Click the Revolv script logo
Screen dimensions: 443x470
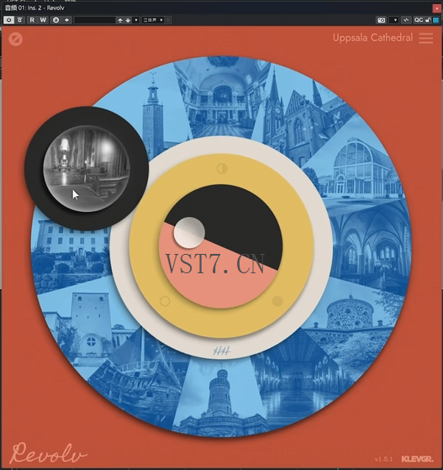(x=50, y=452)
